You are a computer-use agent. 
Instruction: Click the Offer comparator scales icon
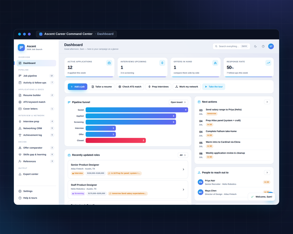pyautogui.click(x=20, y=148)
